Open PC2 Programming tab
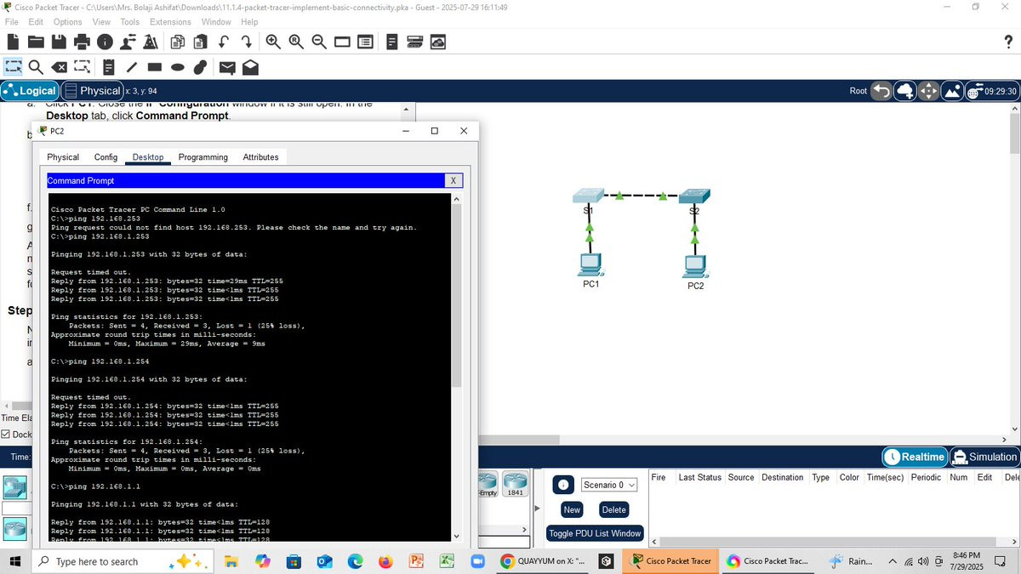The image size is (1021, 574). (x=203, y=157)
